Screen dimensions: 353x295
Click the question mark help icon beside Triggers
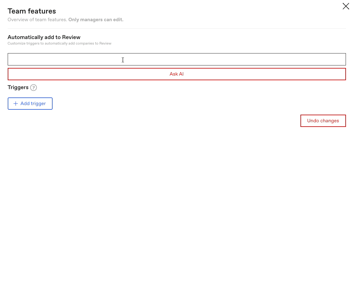[x=34, y=88]
